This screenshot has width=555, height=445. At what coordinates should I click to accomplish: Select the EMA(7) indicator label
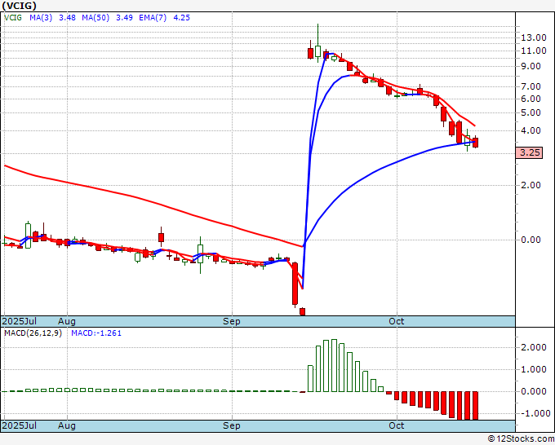point(153,17)
